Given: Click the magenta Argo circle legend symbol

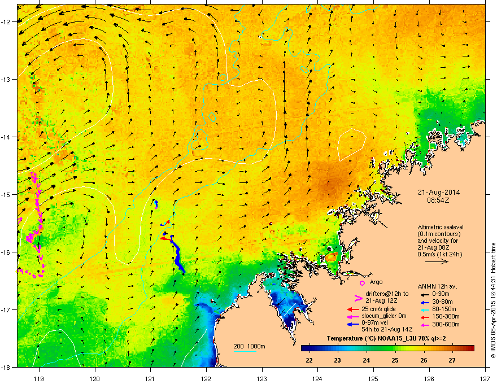Looking at the screenshot, I should (x=362, y=283).
